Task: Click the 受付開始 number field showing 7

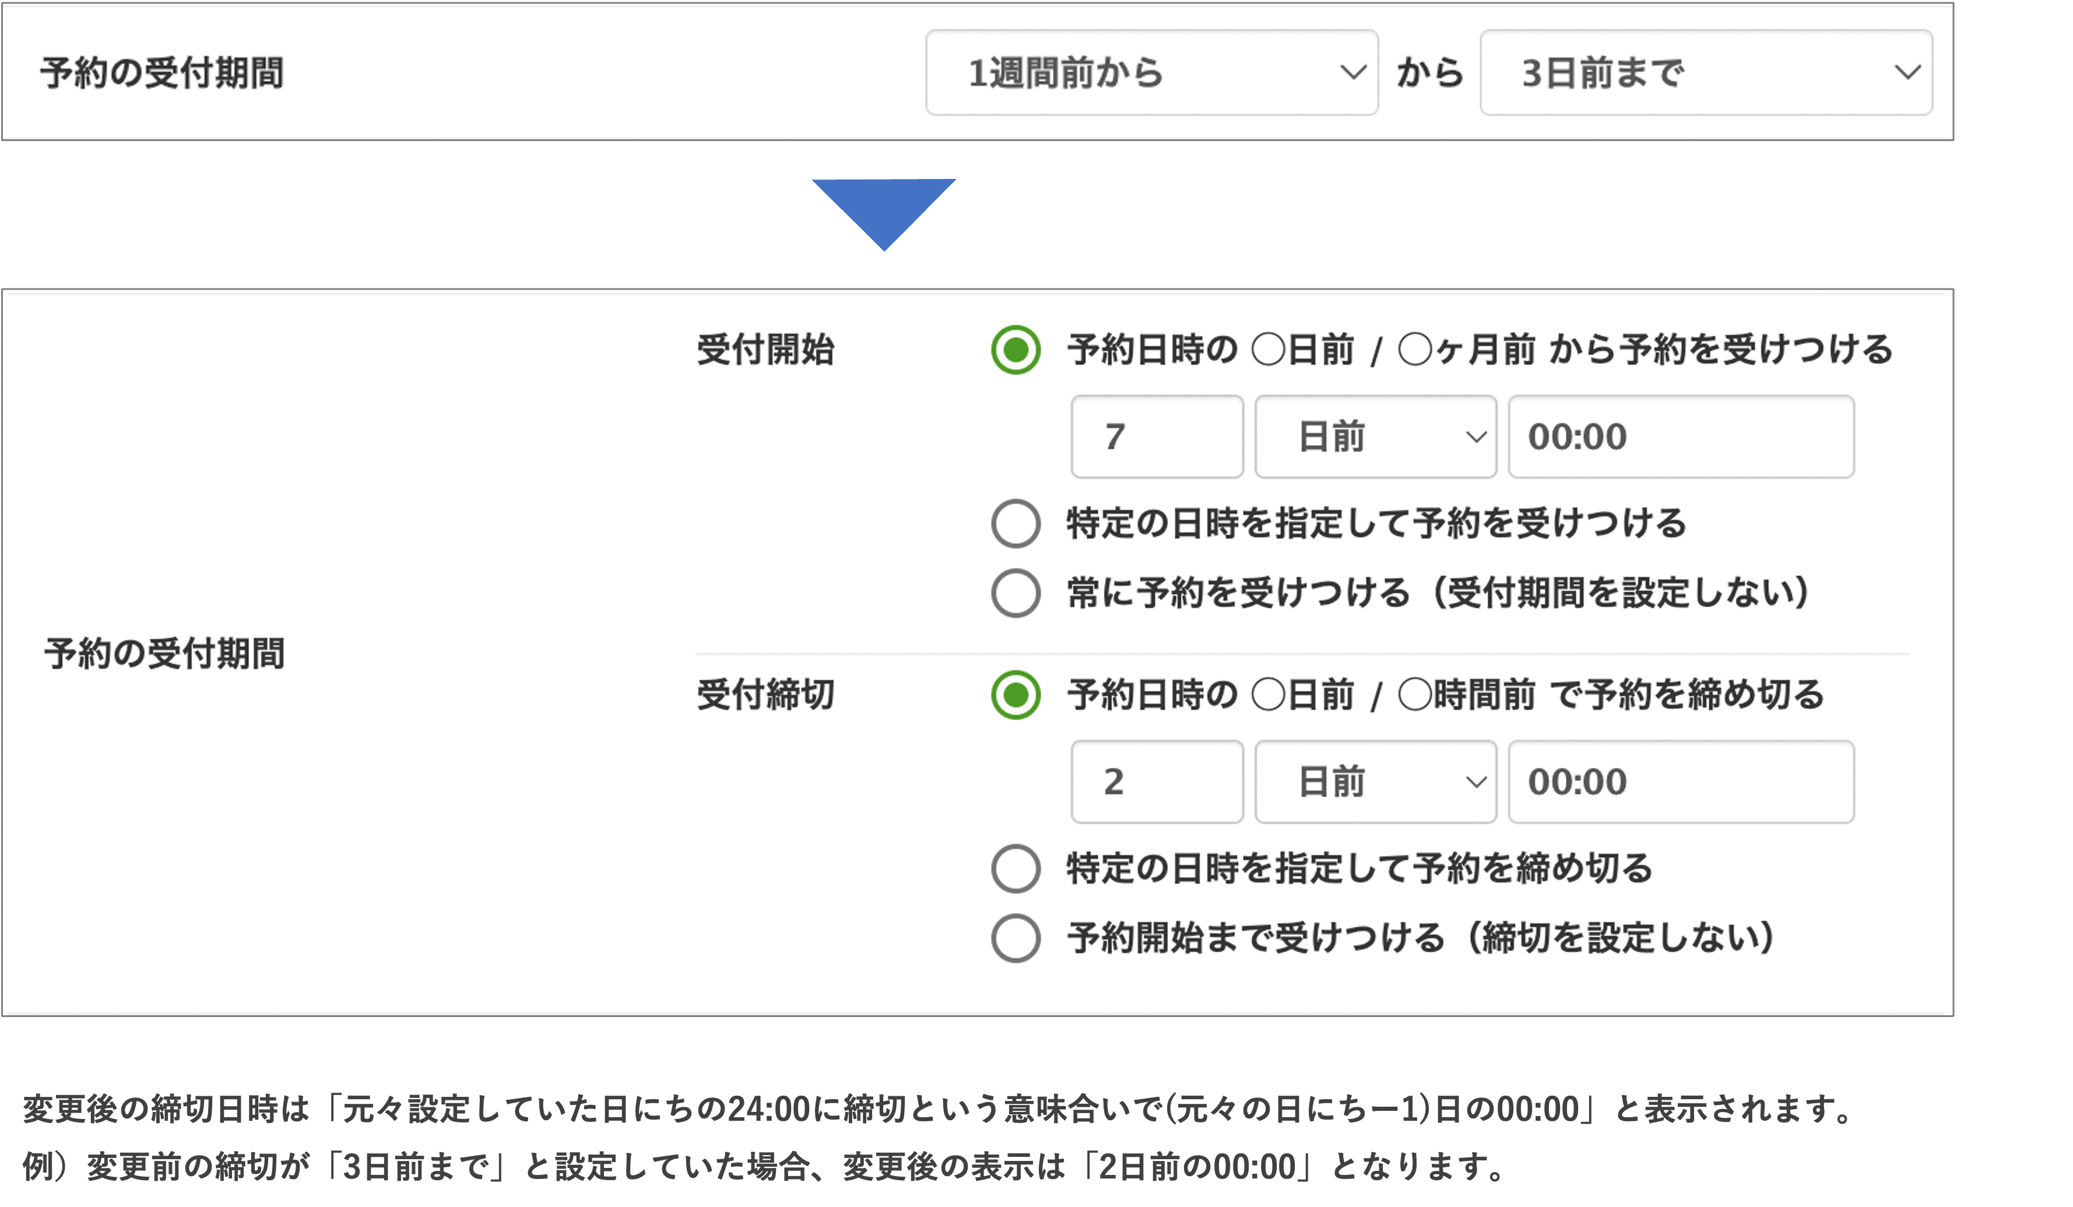Action: pyautogui.click(x=1157, y=437)
